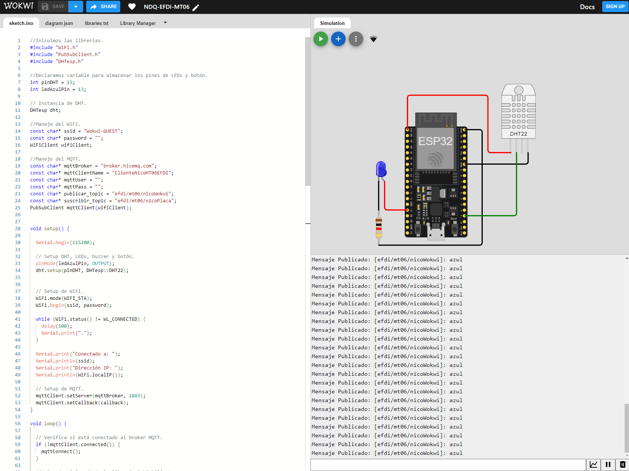Click '#include "PubSubClient.h"' line
629x471 pixels.
(65, 55)
